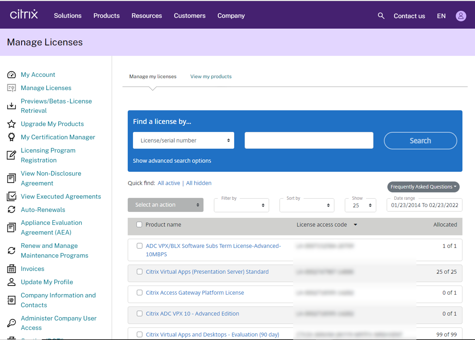
Task: Check the Citrix ADC VPX 10 row
Action: (x=139, y=314)
